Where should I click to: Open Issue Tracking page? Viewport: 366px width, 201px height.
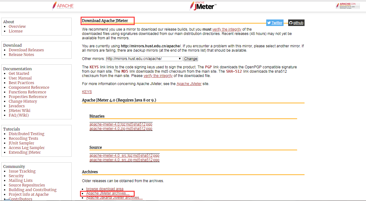[x=22, y=171]
